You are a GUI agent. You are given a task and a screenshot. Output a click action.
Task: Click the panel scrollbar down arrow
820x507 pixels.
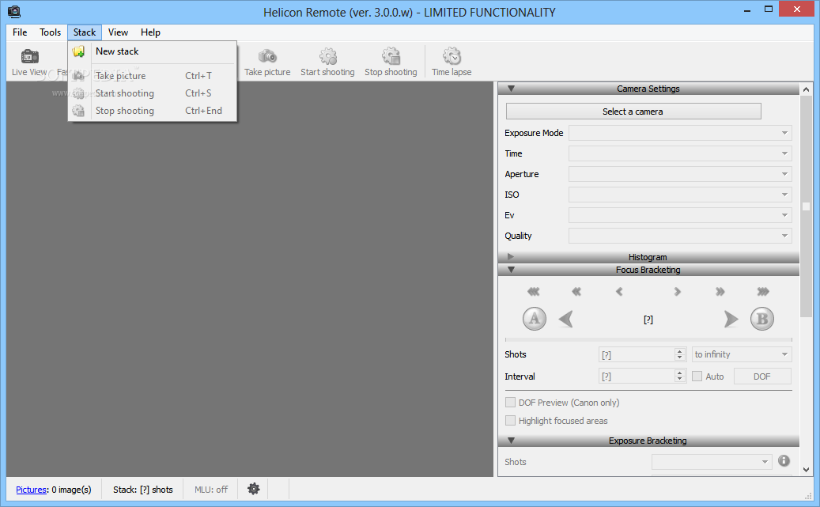coord(806,469)
